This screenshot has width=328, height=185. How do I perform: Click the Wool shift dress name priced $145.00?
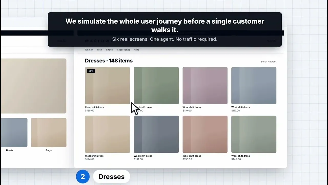[x=241, y=156]
